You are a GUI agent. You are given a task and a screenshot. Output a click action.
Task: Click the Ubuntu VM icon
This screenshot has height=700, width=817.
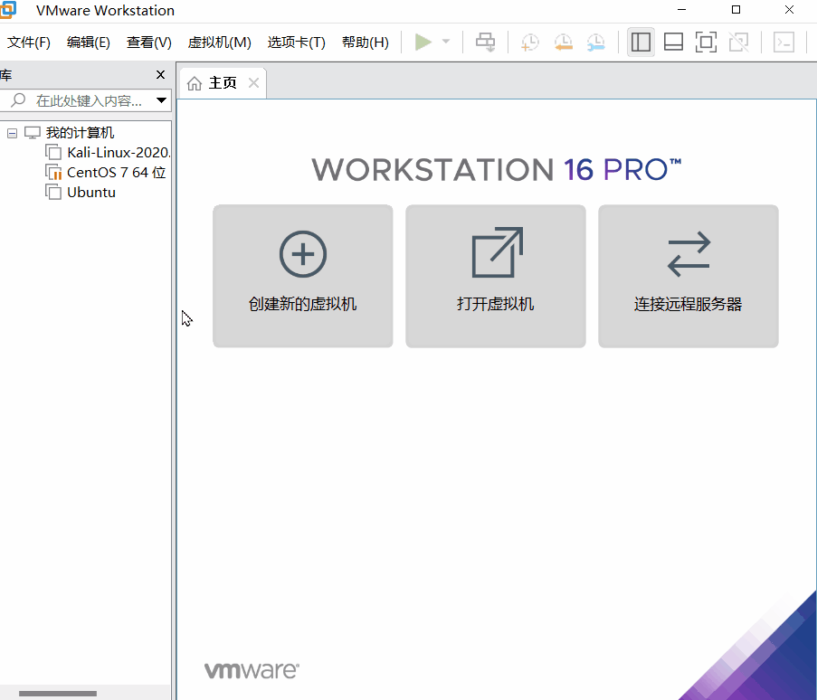(x=53, y=192)
